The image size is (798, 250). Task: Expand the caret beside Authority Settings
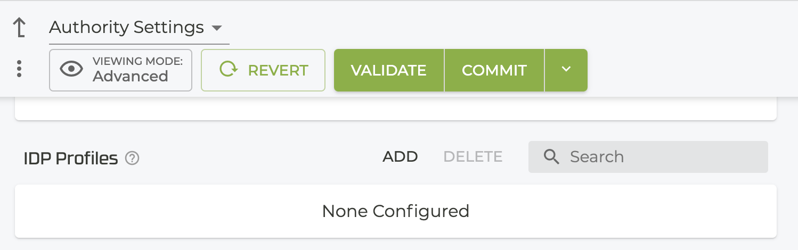click(216, 28)
